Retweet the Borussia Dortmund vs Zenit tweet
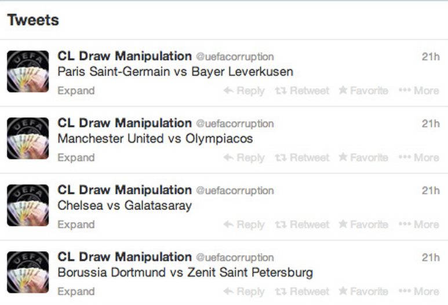Screen dimensions: 448x305 coord(302,292)
